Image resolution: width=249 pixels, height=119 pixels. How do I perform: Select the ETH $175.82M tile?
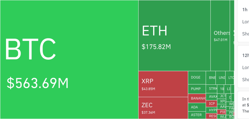point(174,35)
